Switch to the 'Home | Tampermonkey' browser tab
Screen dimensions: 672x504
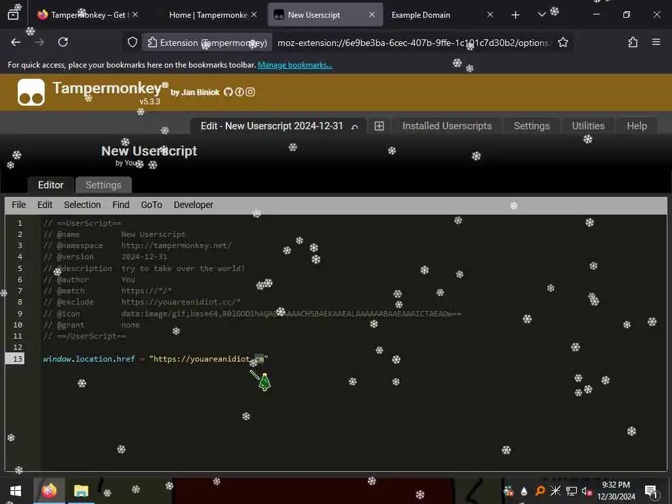click(207, 14)
